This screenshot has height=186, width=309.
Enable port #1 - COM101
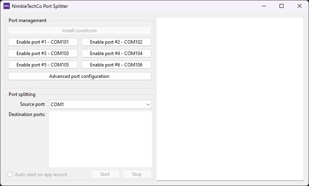tap(43, 42)
